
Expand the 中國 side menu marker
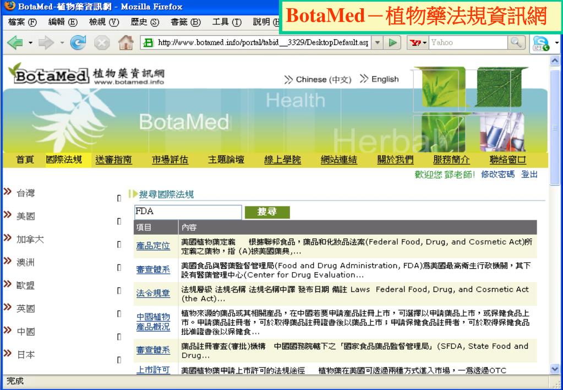pyautogui.click(x=119, y=337)
